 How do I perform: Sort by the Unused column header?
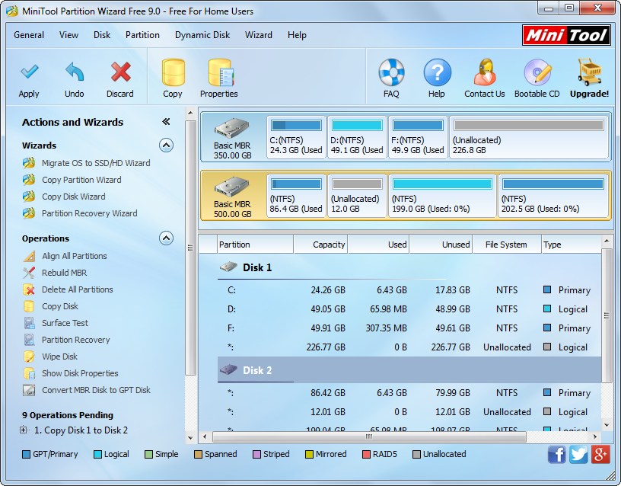(441, 245)
